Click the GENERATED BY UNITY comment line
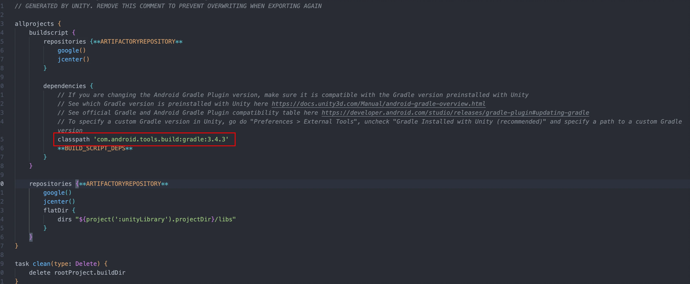The height and width of the screenshot is (284, 690). point(168,6)
